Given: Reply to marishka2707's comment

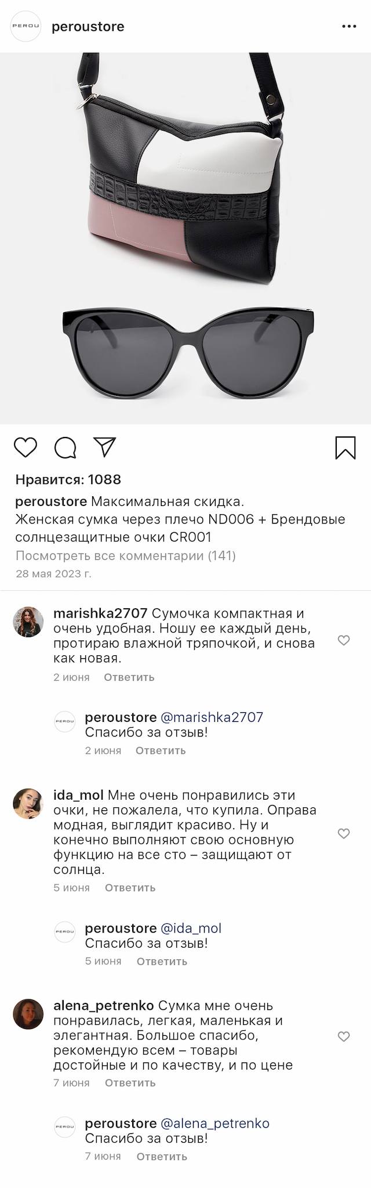Looking at the screenshot, I should click(129, 677).
